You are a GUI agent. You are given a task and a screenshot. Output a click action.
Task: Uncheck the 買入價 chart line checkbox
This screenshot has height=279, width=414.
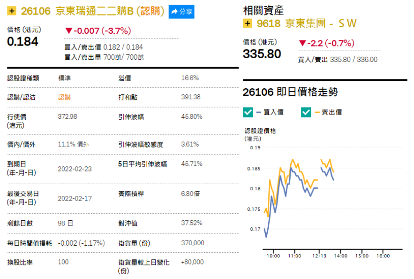click(248, 112)
